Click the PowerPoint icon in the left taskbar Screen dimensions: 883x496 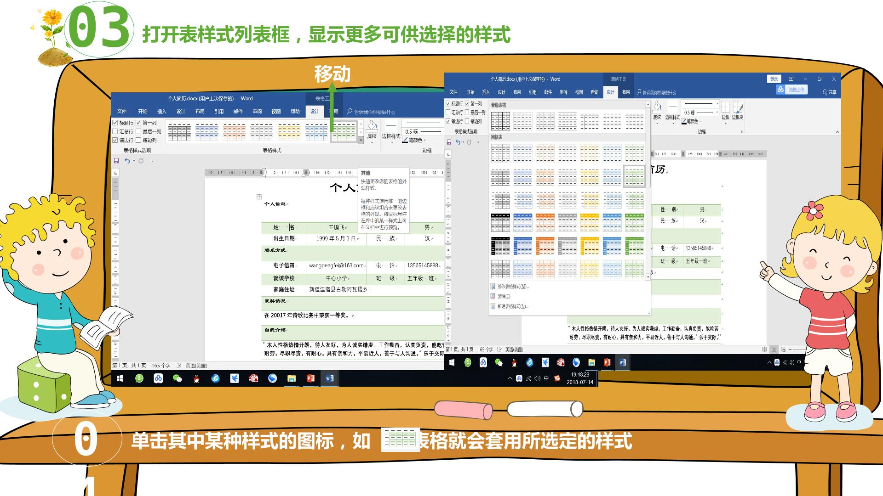310,378
